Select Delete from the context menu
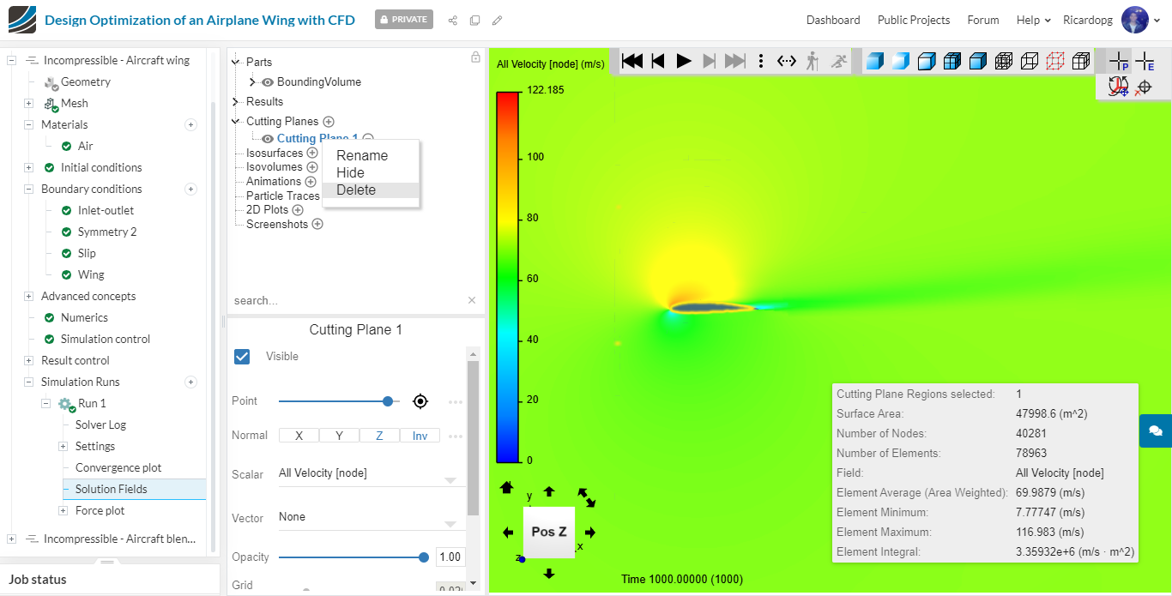This screenshot has width=1172, height=596. coord(371,190)
